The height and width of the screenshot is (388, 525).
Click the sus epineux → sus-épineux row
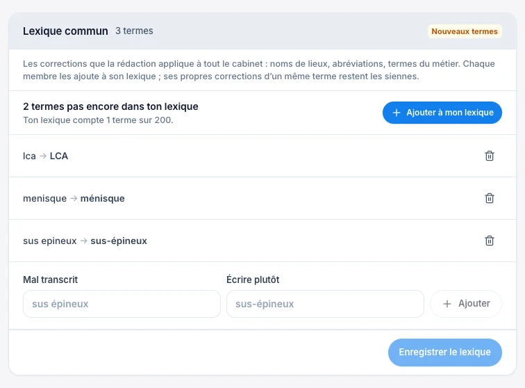click(x=262, y=241)
